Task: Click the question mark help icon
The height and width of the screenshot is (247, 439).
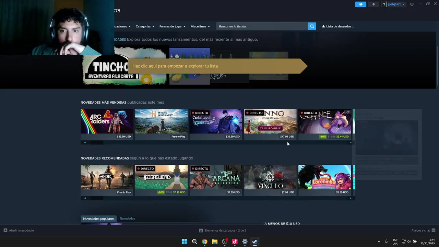Action: [384, 4]
